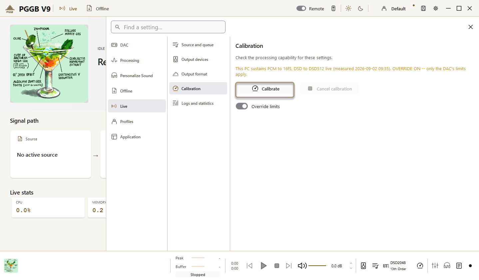Open the DAC settings category
This screenshot has height=280, width=479.
[x=137, y=45]
